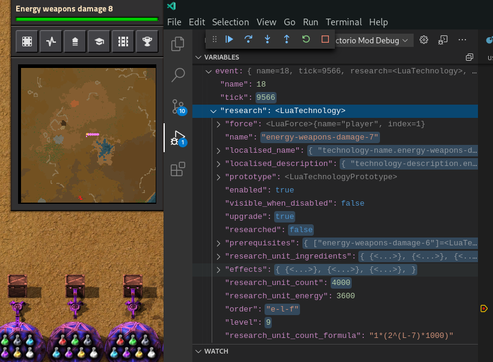Restart the debug session
The image size is (493, 362).
tap(306, 39)
